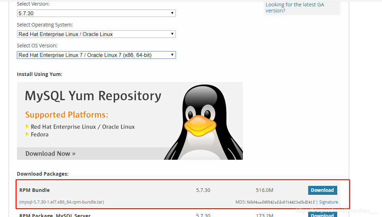Select the mysql-5.7.30-1.el7.x86_64.rpm-bundle.tar filename
Viewport: 382px width, 217px height.
(62, 202)
